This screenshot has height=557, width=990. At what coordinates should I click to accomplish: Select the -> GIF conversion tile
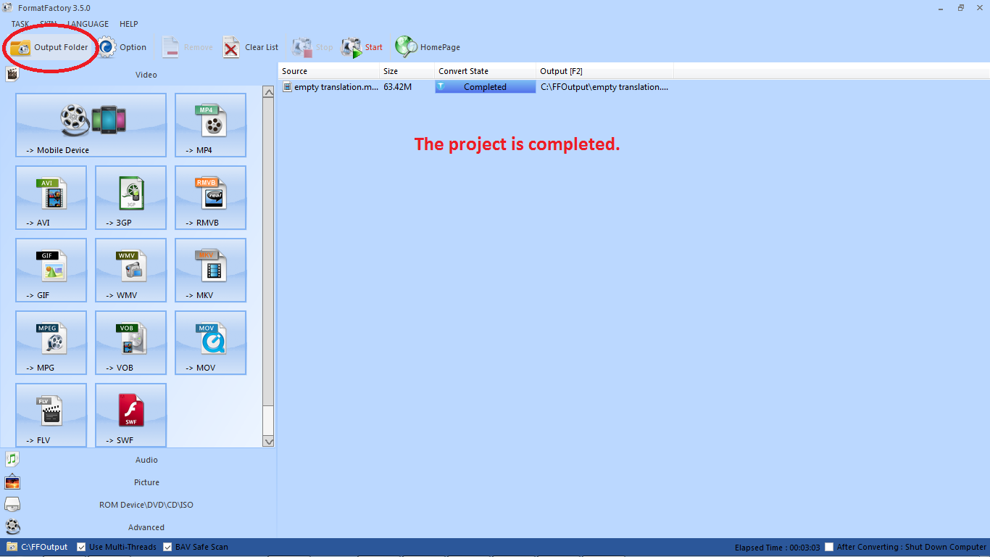click(51, 270)
